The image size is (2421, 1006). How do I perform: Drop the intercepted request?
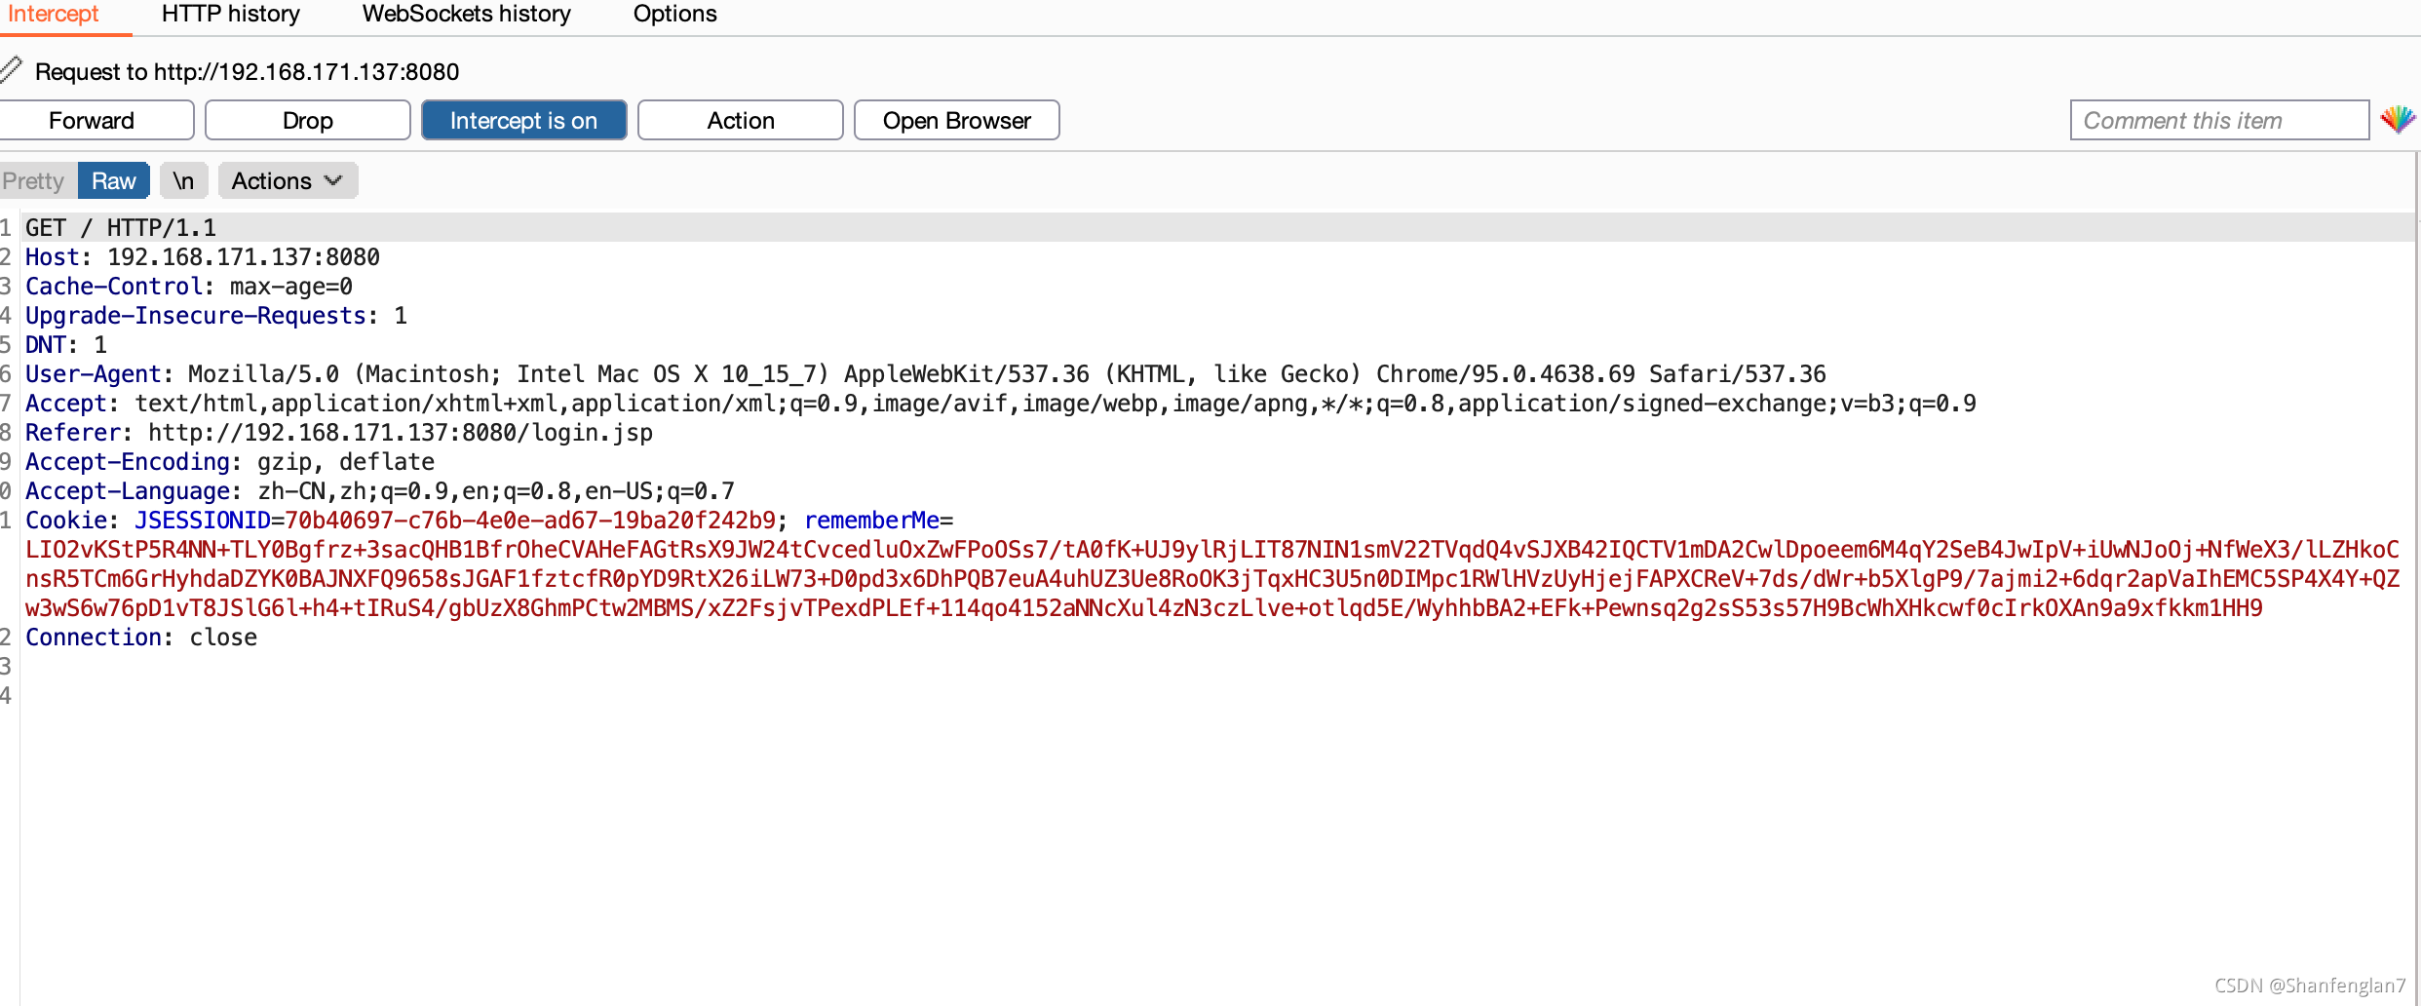click(x=308, y=120)
